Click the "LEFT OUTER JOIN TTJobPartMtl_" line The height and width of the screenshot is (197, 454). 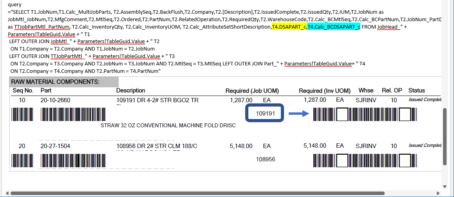(x=92, y=56)
